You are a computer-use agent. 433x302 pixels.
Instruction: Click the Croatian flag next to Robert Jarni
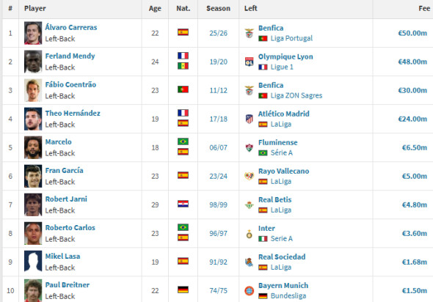tap(183, 204)
